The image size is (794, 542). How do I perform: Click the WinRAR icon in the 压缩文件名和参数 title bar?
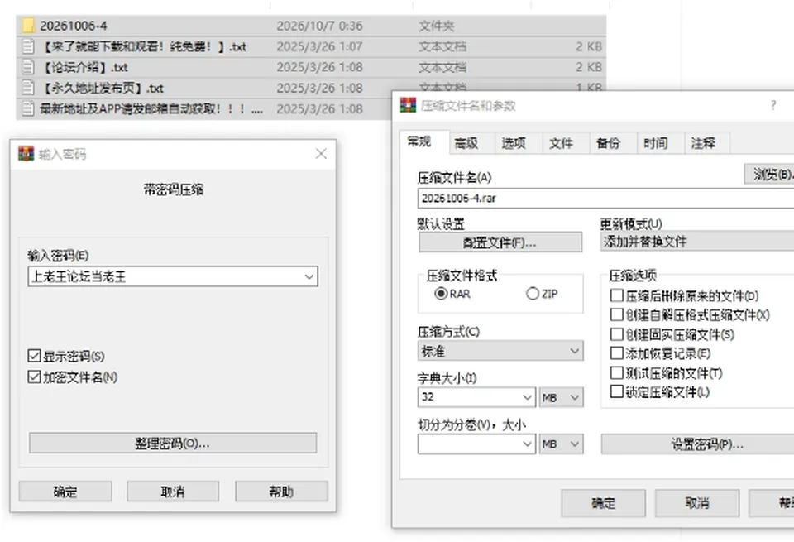point(408,105)
